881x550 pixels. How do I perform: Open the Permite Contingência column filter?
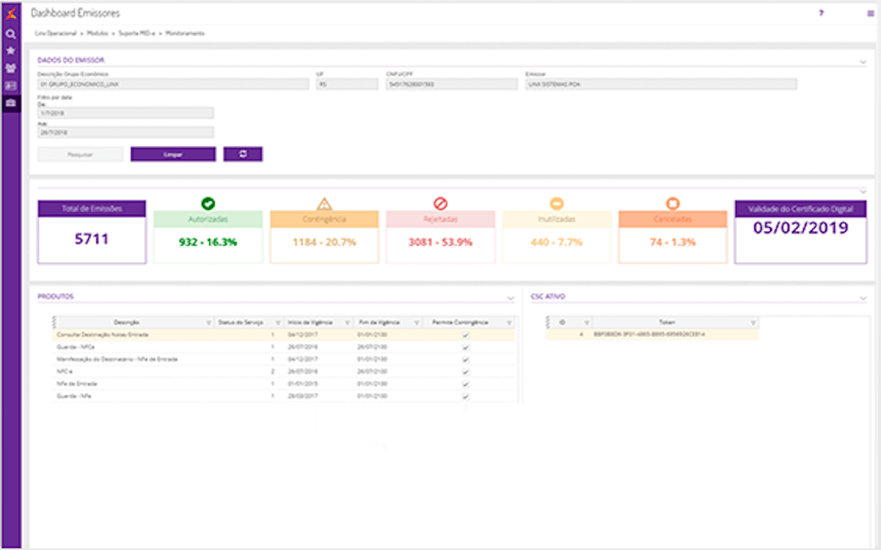point(509,323)
